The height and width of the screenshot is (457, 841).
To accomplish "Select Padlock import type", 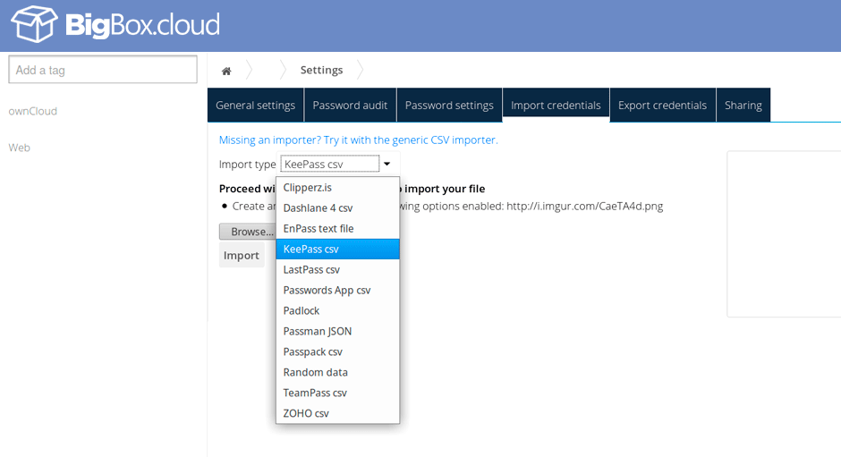I will click(x=337, y=310).
